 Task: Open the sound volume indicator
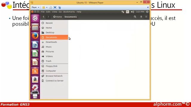[x=132, y=12]
